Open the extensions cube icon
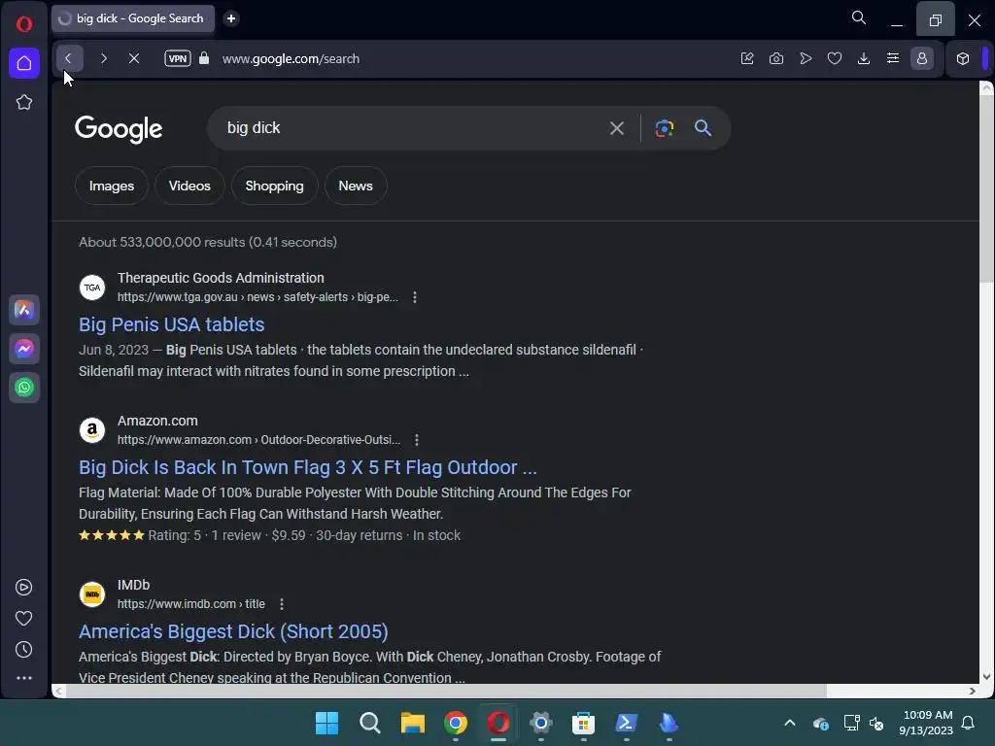 click(963, 58)
